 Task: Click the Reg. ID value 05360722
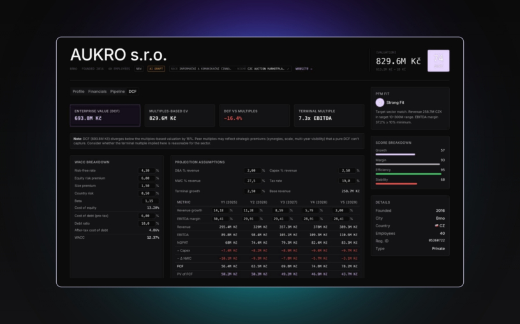[436, 241]
